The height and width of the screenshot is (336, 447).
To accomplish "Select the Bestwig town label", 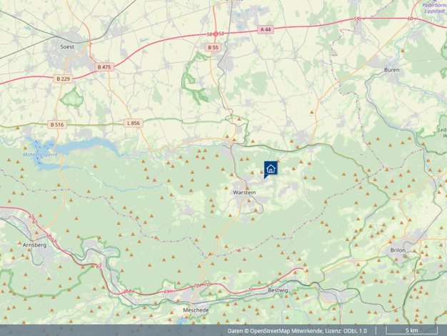I will coord(277,290).
